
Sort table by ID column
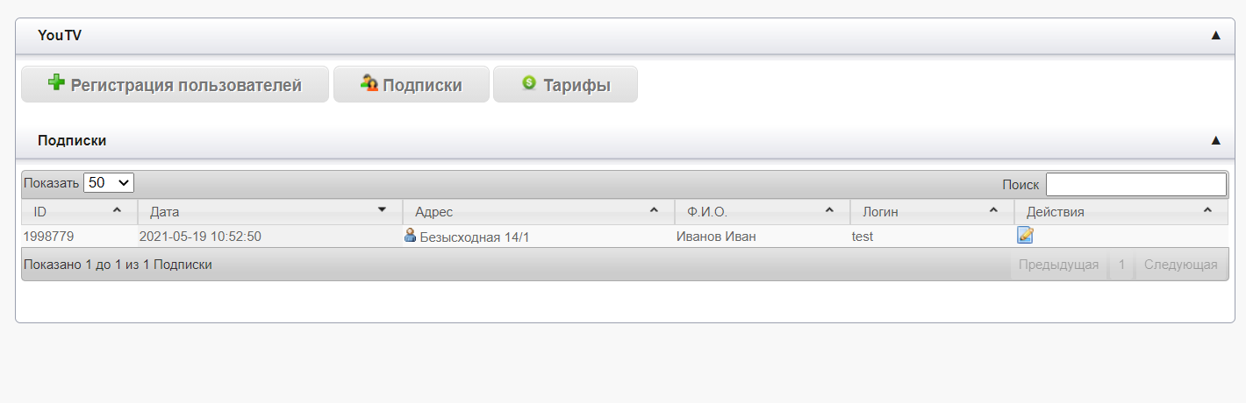(79, 212)
